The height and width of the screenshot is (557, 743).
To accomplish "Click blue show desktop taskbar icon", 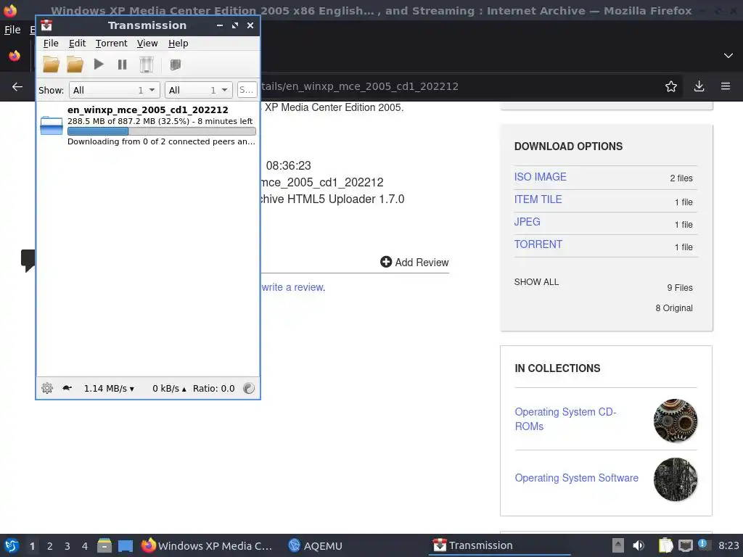I will (125, 545).
